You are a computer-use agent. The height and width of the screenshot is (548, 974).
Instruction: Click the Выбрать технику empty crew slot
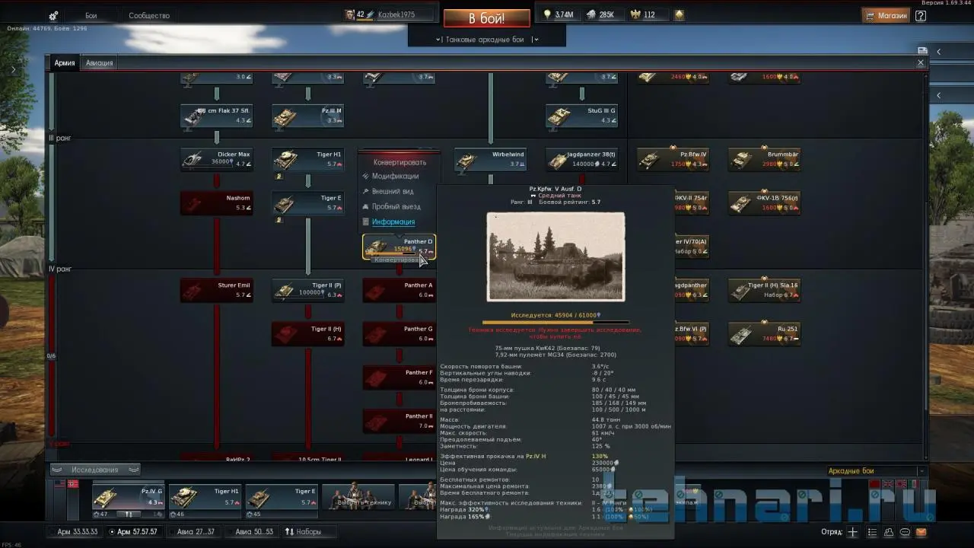pyautogui.click(x=358, y=496)
